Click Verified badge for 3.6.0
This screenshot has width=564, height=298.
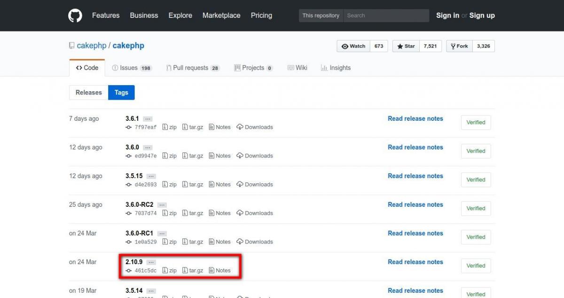click(476, 151)
